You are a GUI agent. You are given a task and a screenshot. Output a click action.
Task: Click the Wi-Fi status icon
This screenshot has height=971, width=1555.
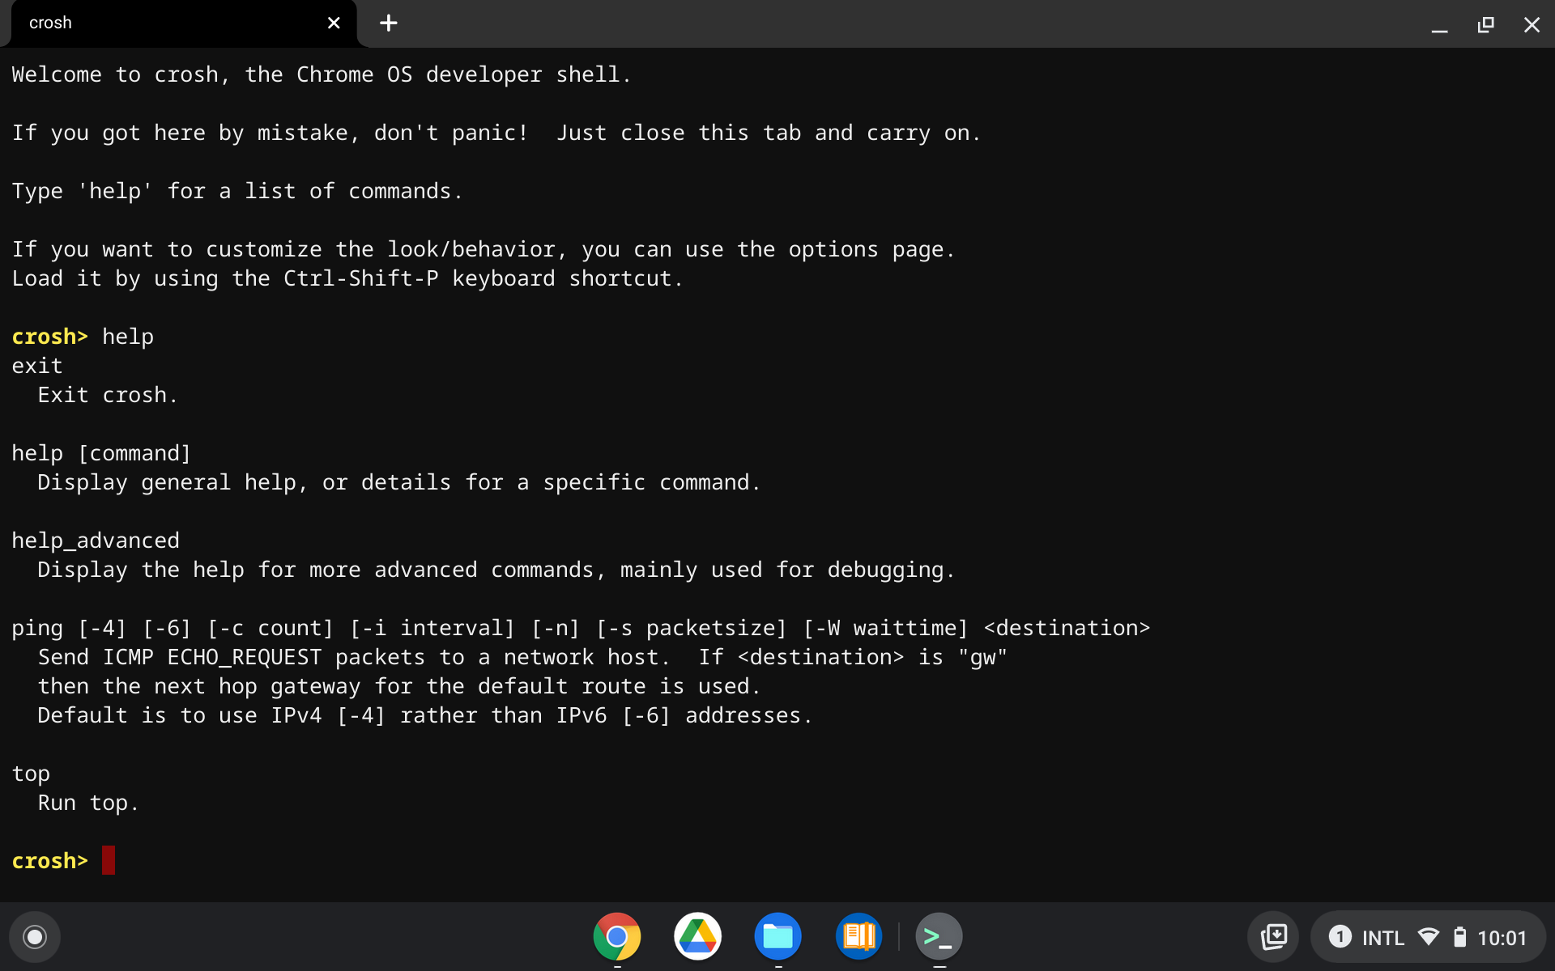(1429, 937)
